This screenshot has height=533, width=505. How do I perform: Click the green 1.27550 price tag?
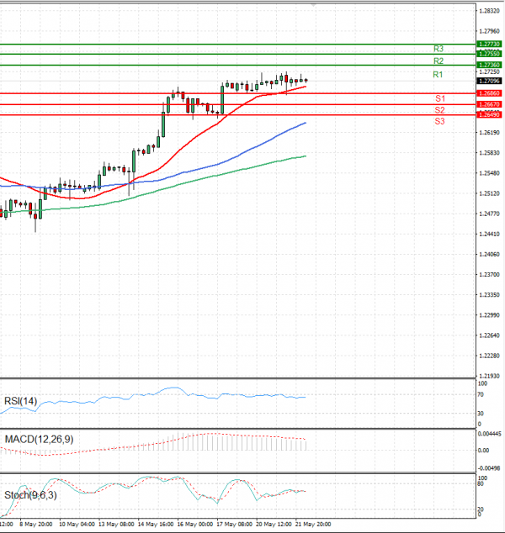[489, 54]
